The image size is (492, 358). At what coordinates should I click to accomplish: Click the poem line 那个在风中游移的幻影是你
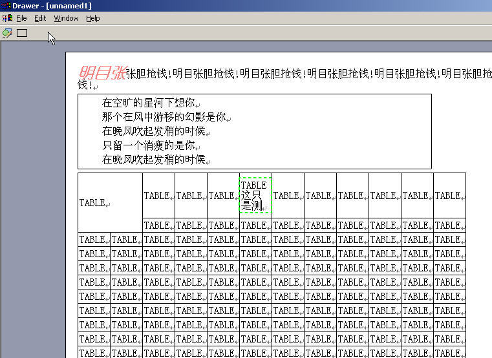tap(164, 117)
